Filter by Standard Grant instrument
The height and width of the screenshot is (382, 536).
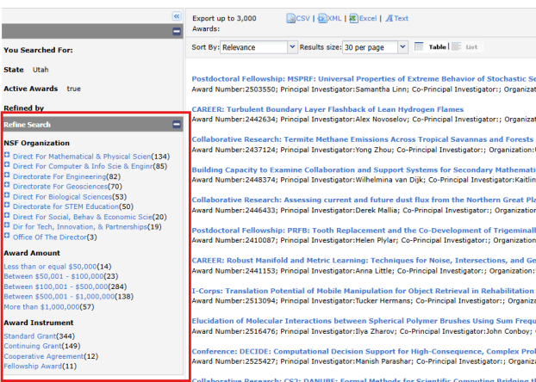pos(30,336)
